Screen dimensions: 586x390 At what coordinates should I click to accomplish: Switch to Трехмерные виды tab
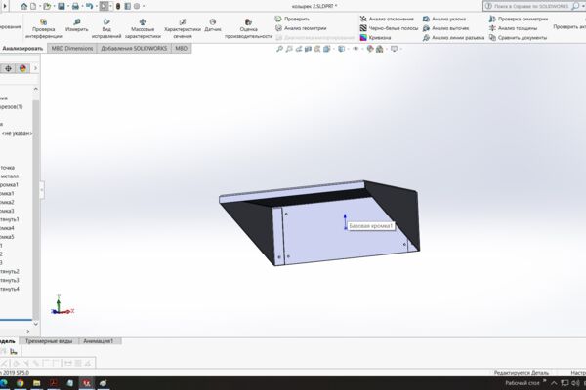click(x=49, y=341)
